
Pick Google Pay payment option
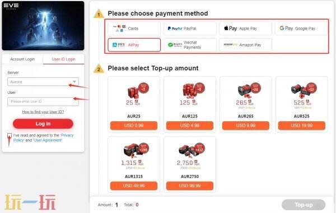click(301, 29)
